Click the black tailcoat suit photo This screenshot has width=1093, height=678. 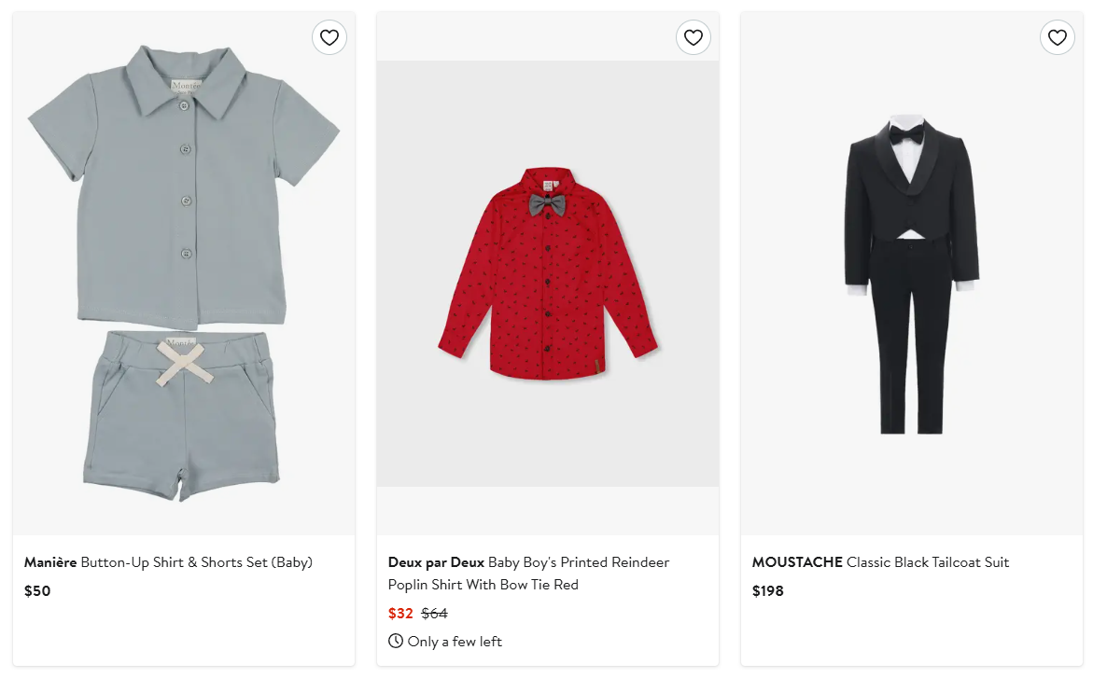pyautogui.click(x=911, y=270)
